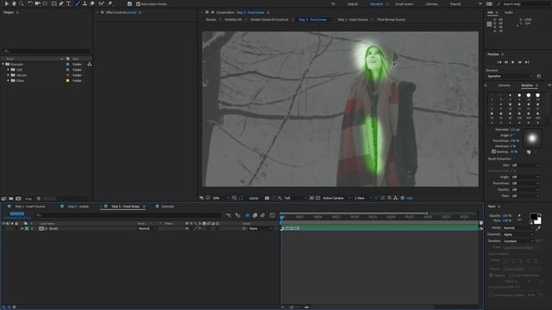Jump to first frame in Preview panel

[499, 62]
